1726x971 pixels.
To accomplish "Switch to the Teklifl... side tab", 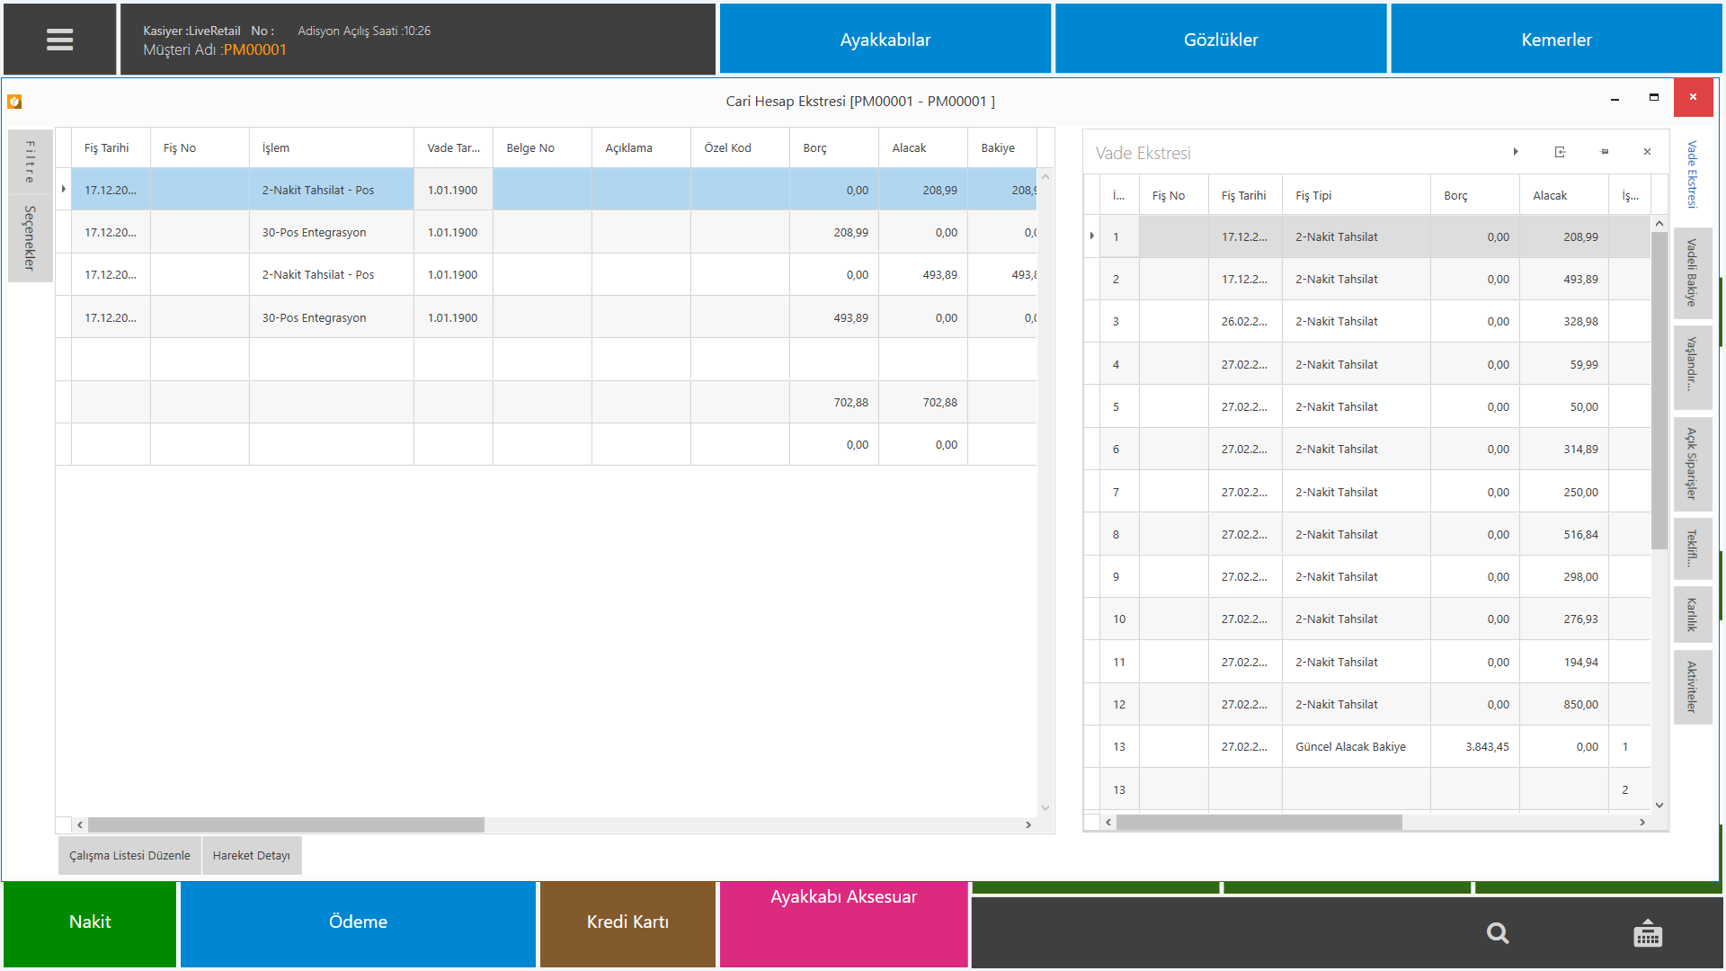I will click(x=1692, y=548).
